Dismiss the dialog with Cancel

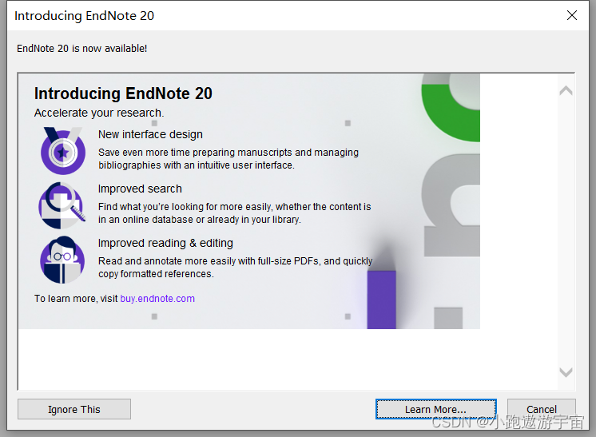[541, 409]
